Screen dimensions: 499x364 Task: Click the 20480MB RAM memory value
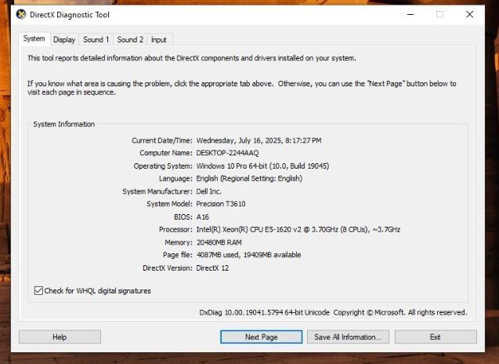[x=219, y=242]
